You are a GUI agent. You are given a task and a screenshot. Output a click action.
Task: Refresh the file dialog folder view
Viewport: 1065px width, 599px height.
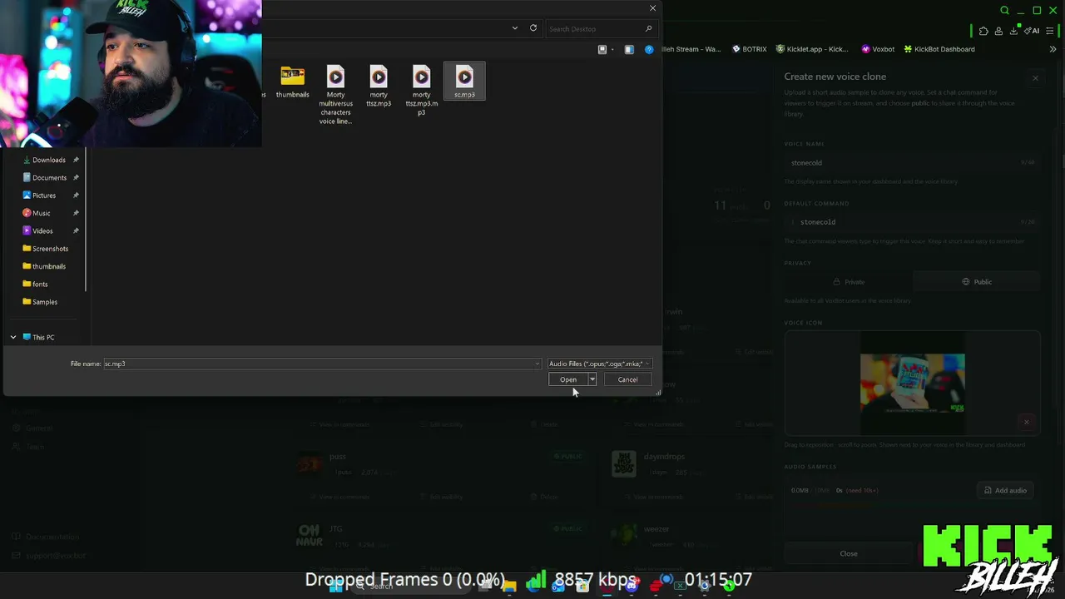point(533,28)
